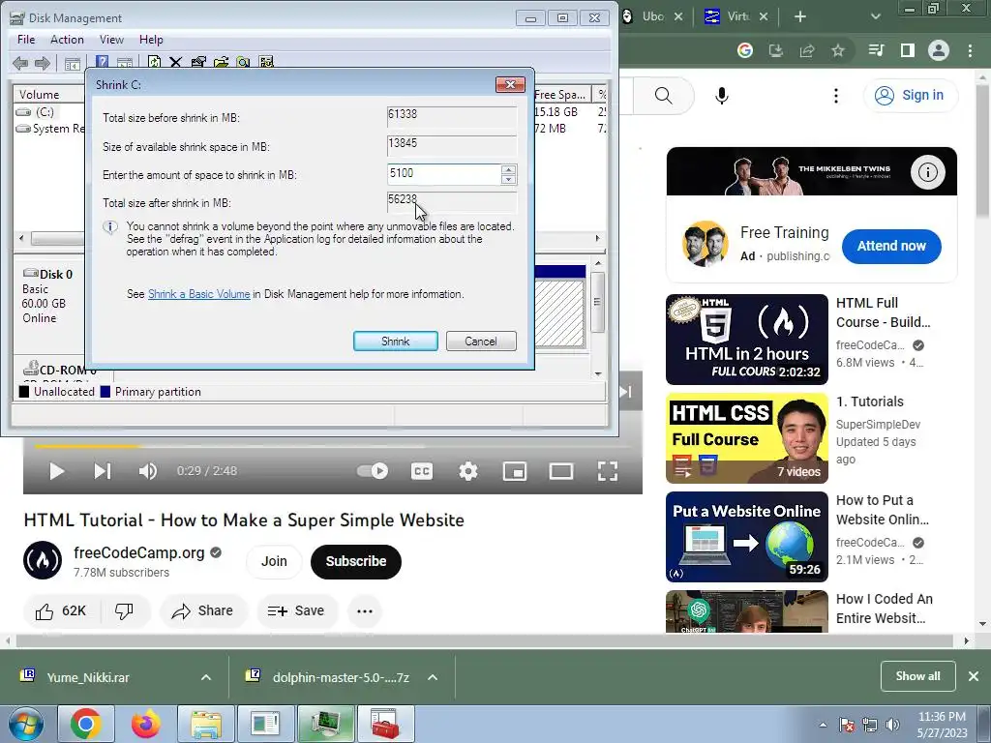Open YouTube settings three-dot menu
Viewport: 991px width, 743px height.
(836, 96)
